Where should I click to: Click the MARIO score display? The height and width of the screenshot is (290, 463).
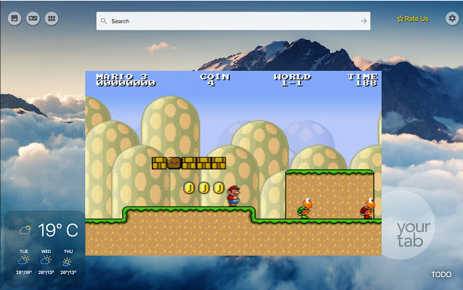(126, 80)
